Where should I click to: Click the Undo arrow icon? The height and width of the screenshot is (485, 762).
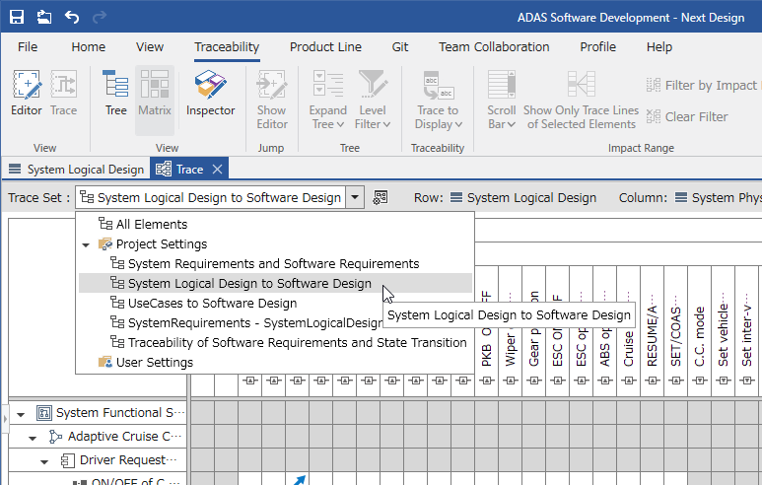pyautogui.click(x=72, y=17)
